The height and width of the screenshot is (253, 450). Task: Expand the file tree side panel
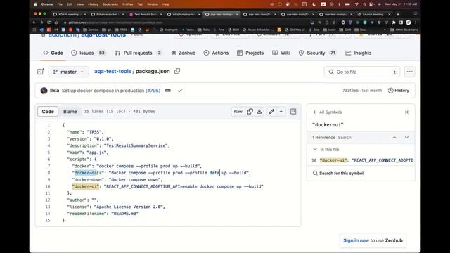(x=41, y=72)
